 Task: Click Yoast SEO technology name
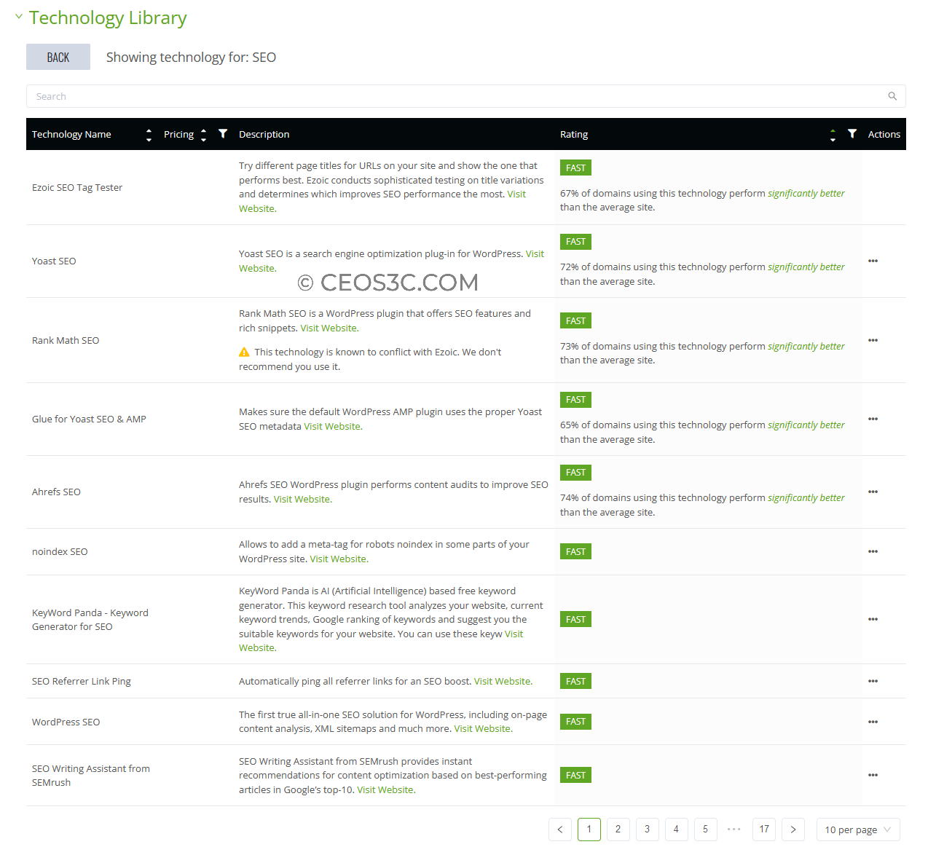[54, 261]
